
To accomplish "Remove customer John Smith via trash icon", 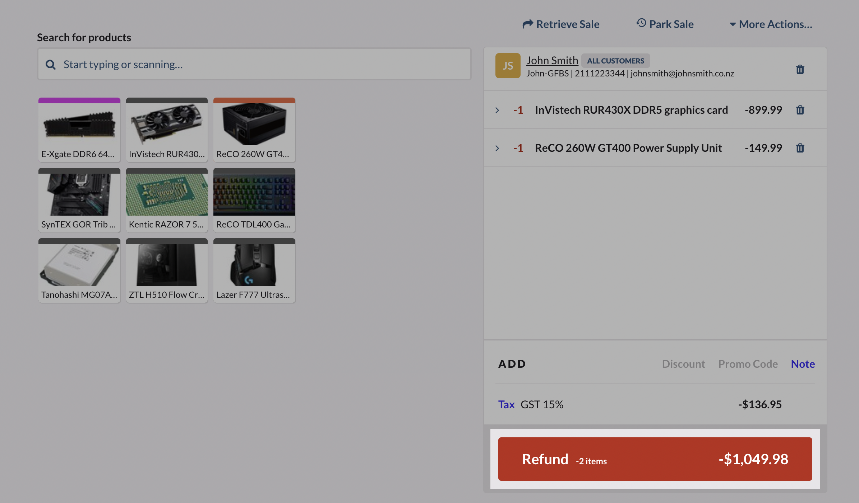I will [x=800, y=69].
